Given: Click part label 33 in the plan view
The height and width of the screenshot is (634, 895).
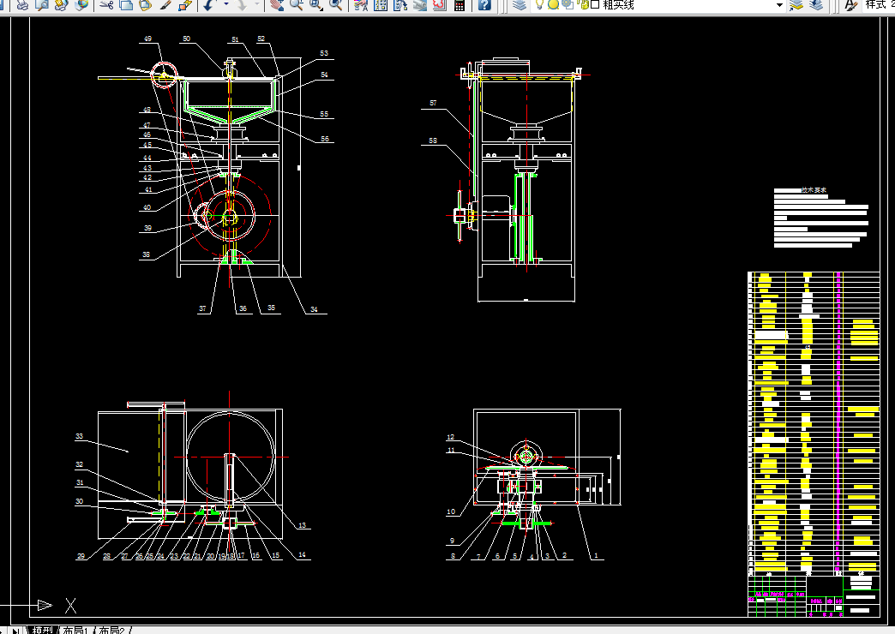Looking at the screenshot, I should 80,436.
